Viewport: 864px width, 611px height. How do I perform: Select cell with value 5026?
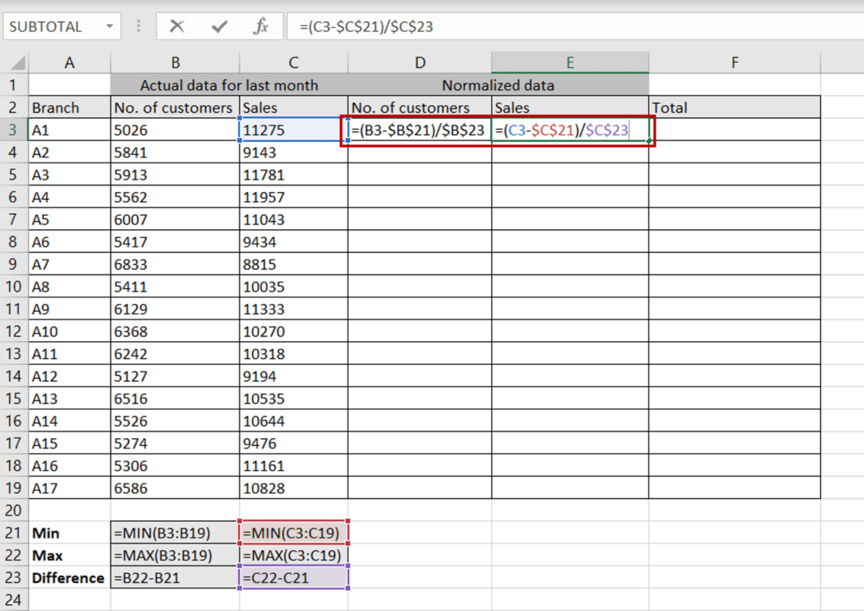pos(175,130)
